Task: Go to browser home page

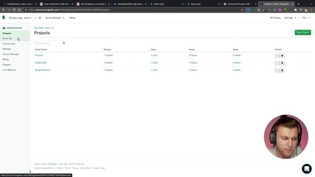Action: click(x=19, y=10)
